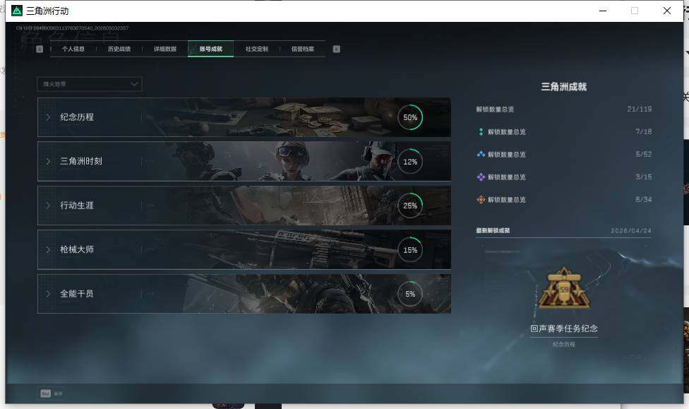Screen dimensions: 689x409
Task: Click the 3/15 unlock count
Action: (643, 177)
